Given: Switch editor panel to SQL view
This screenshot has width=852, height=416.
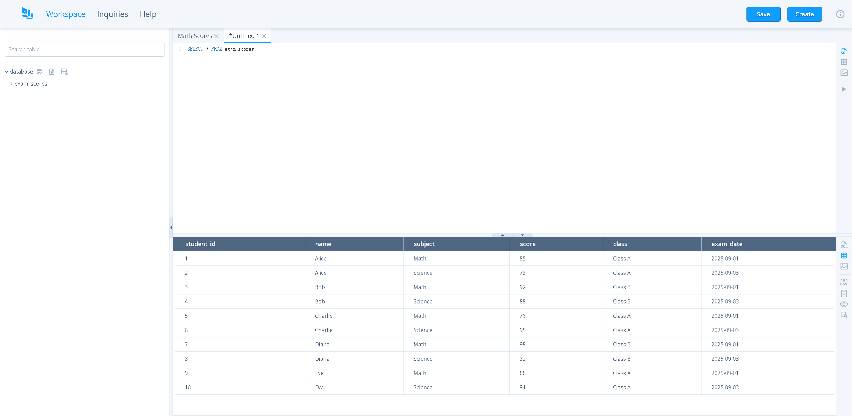Looking at the screenshot, I should pos(844,51).
